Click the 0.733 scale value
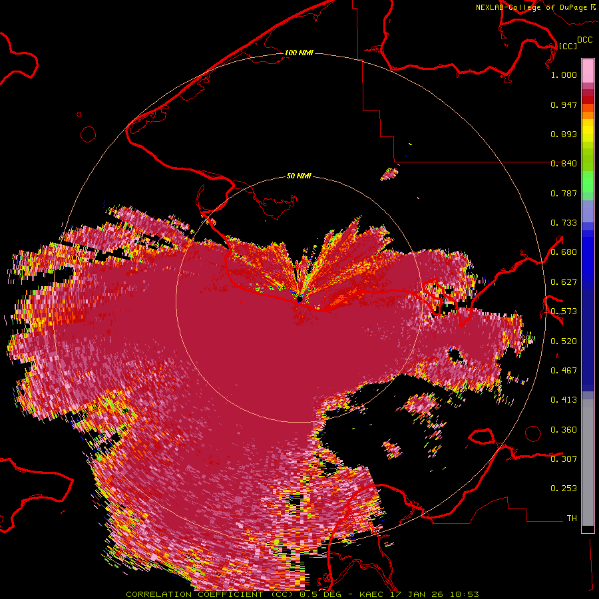This screenshot has height=599, width=599. 564,223
